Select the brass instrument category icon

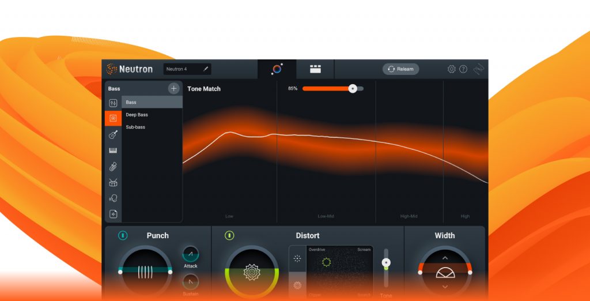click(x=113, y=167)
